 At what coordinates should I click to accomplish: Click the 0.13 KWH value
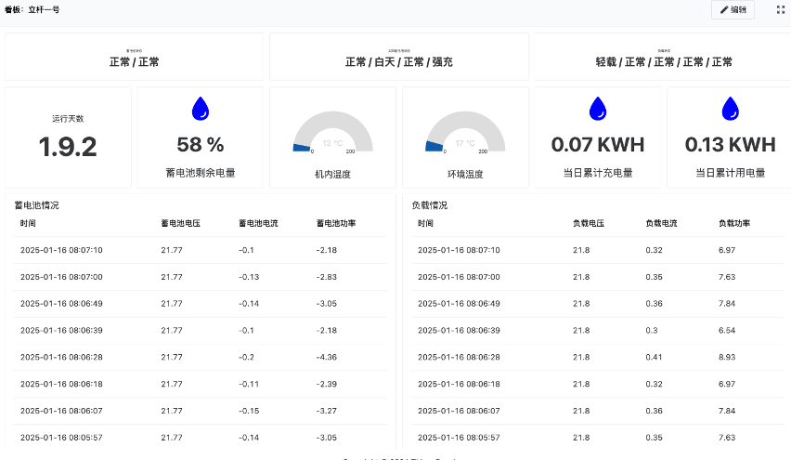click(x=730, y=145)
